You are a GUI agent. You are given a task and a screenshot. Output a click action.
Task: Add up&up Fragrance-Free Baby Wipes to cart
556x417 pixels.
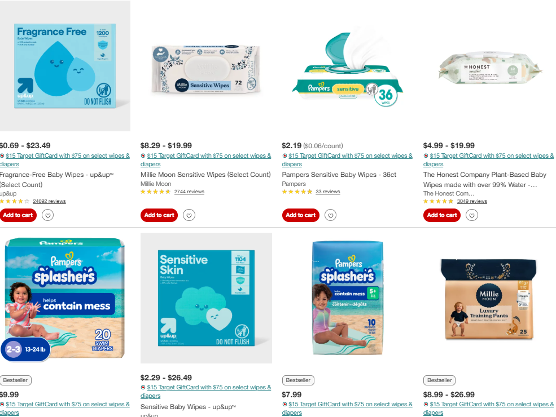pyautogui.click(x=17, y=215)
